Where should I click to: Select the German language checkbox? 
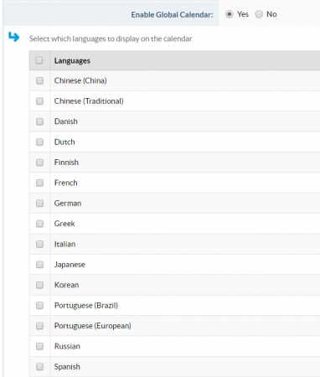tap(39, 203)
